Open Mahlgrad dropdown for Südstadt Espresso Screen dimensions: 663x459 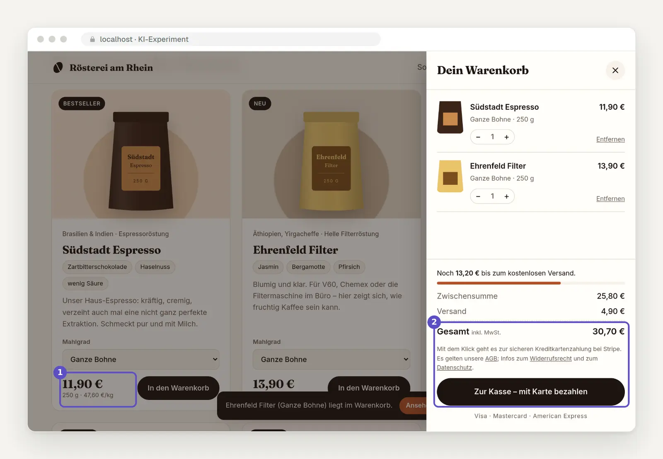point(141,359)
